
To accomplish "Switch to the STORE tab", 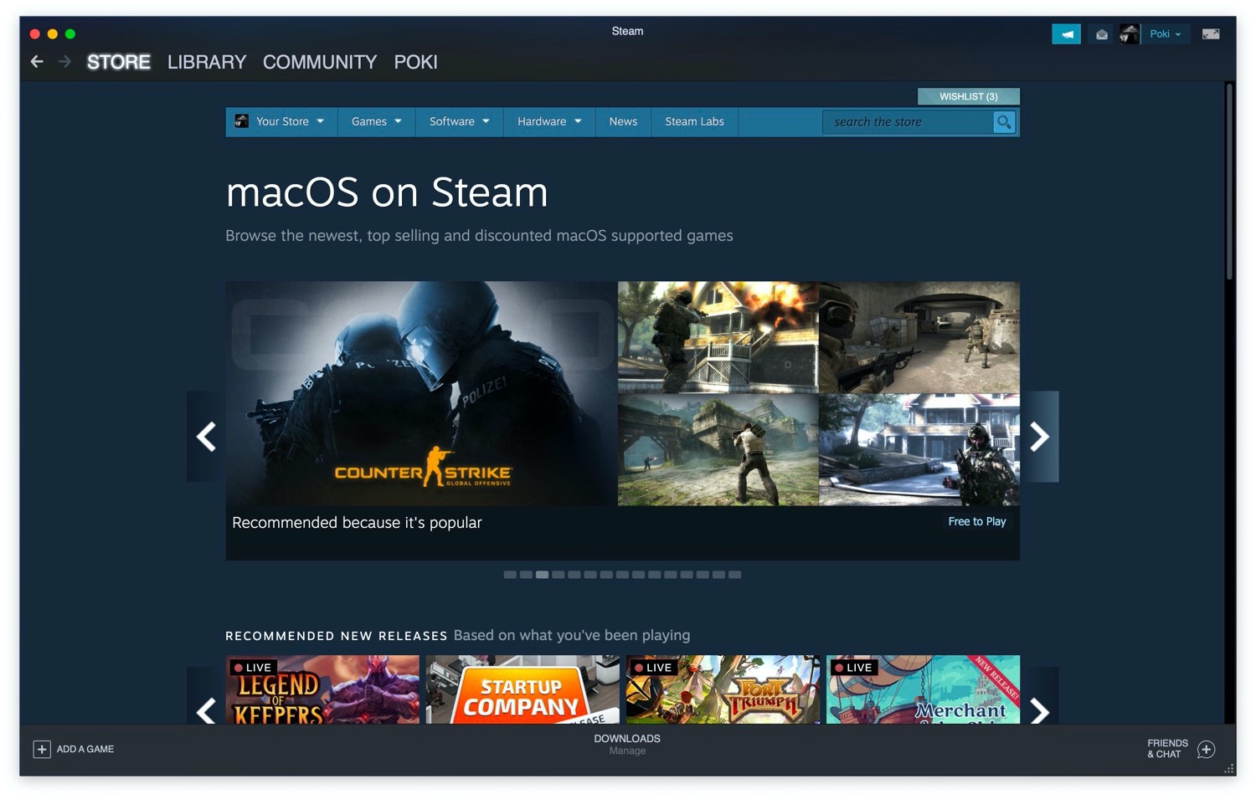I will 119,62.
